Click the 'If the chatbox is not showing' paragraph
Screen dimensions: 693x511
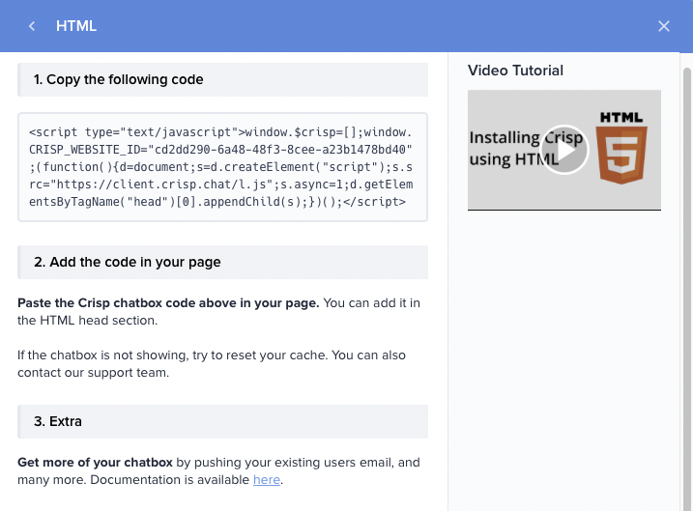tap(212, 364)
